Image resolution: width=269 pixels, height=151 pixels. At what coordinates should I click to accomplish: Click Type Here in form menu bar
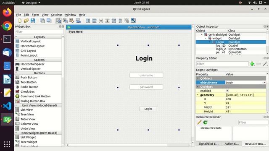(x=76, y=32)
